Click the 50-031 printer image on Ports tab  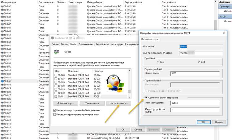(57, 52)
